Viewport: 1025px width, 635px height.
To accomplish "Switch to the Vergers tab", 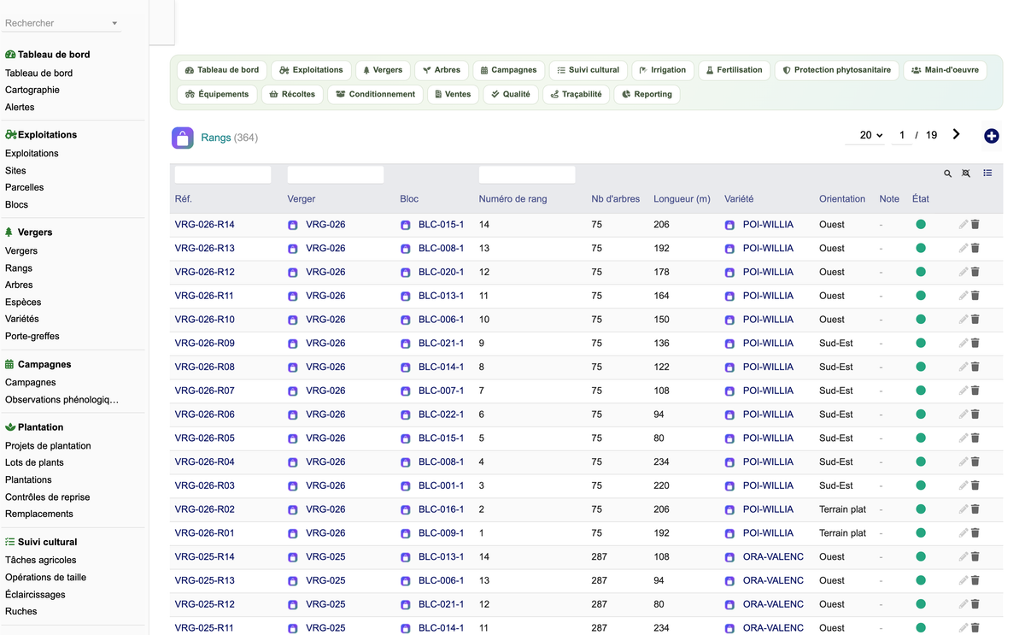I will [x=383, y=70].
